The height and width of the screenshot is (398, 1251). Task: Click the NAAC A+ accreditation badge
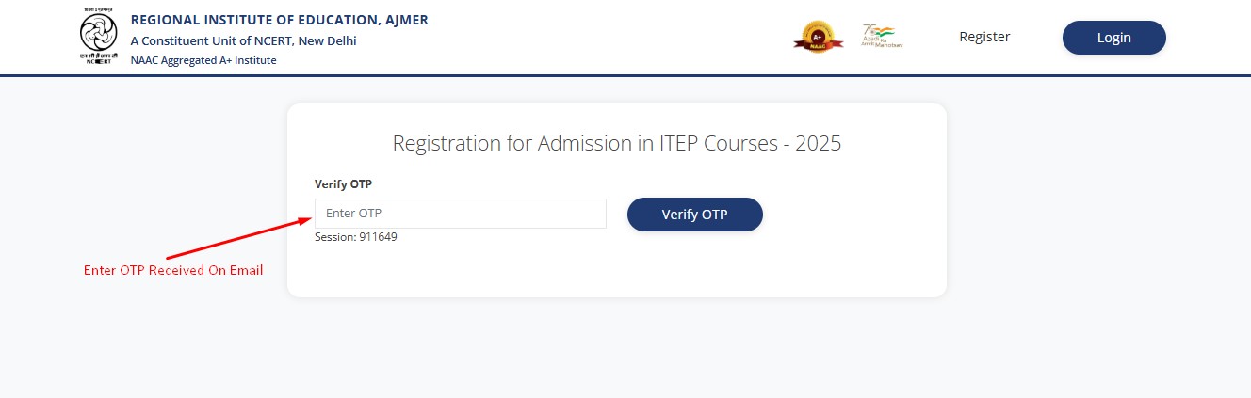pyautogui.click(x=811, y=37)
